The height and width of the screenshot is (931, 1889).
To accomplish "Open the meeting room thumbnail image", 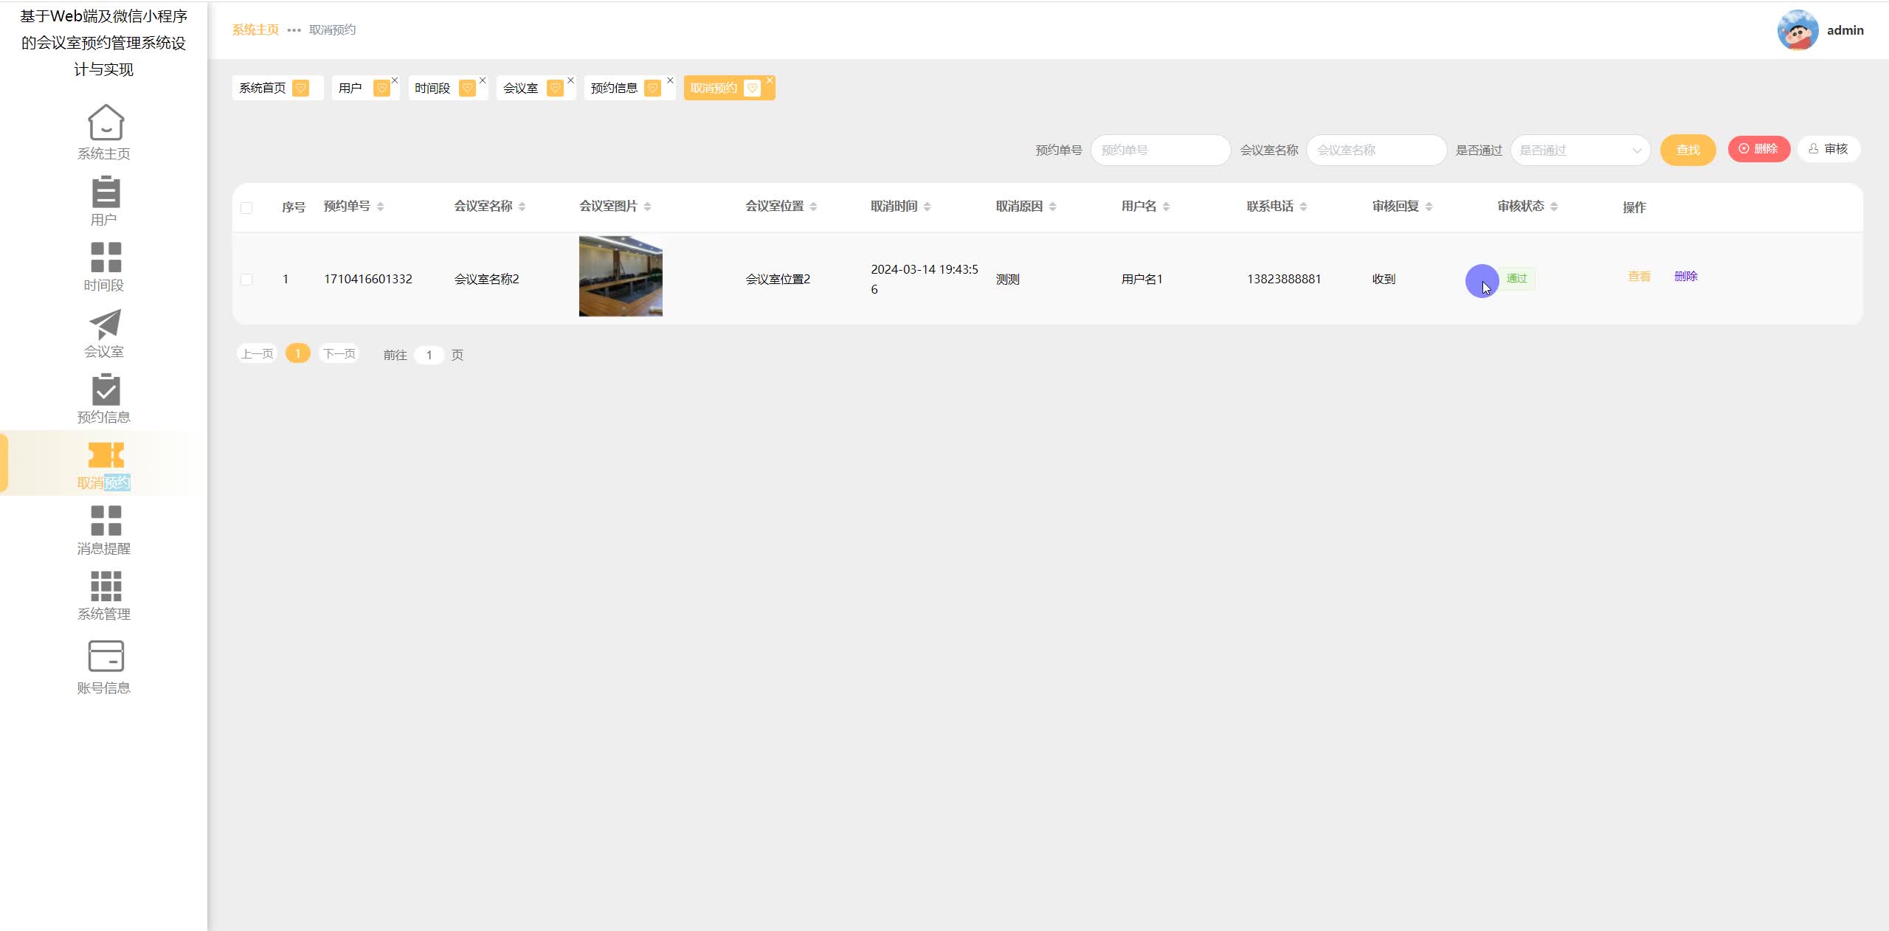I will tap(621, 277).
